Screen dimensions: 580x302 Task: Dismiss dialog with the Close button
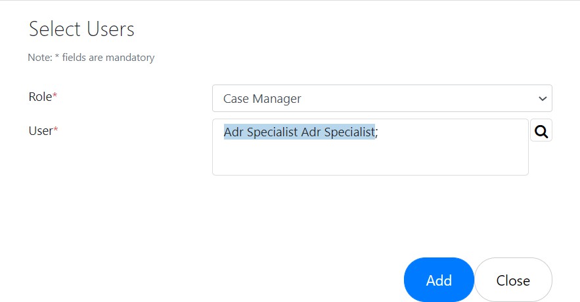click(x=513, y=280)
